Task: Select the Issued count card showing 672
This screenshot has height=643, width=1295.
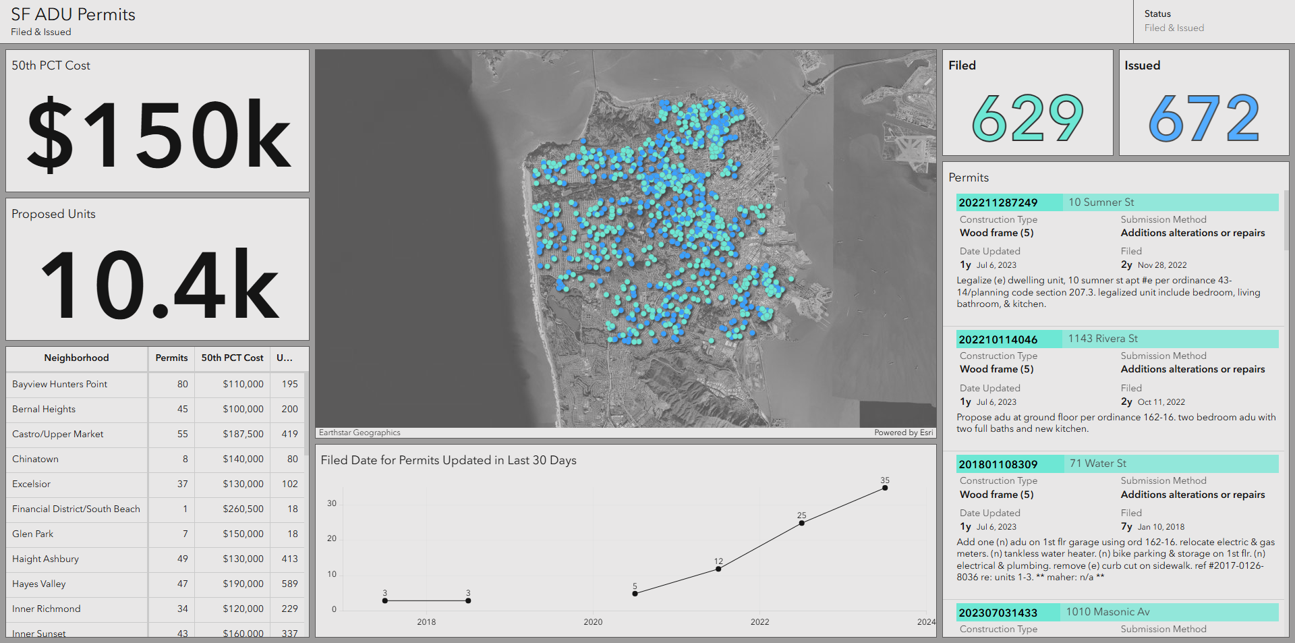Action: pyautogui.click(x=1204, y=103)
